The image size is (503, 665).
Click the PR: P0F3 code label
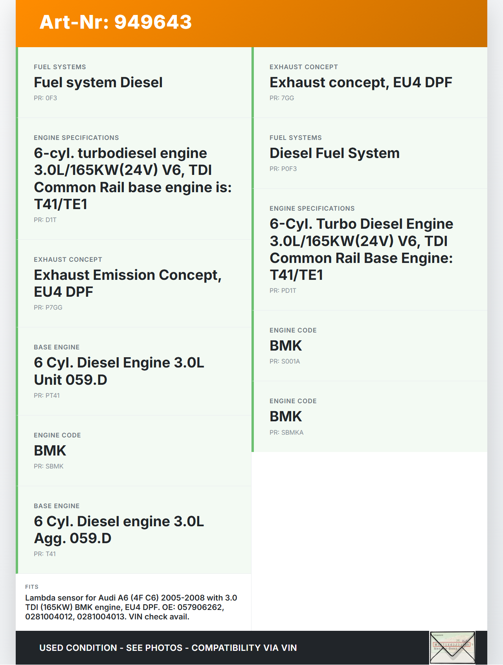click(283, 169)
